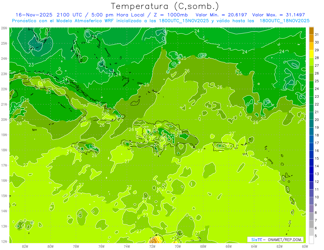Click the colorbar legend label "11"
Viewport: 324px width, 250px height.
click(x=317, y=189)
